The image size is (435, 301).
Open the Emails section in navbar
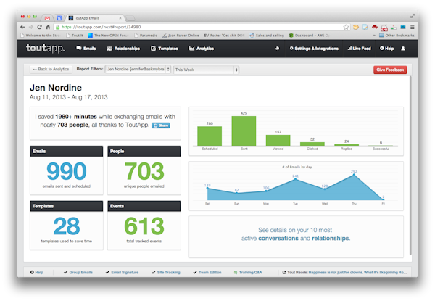[86, 49]
